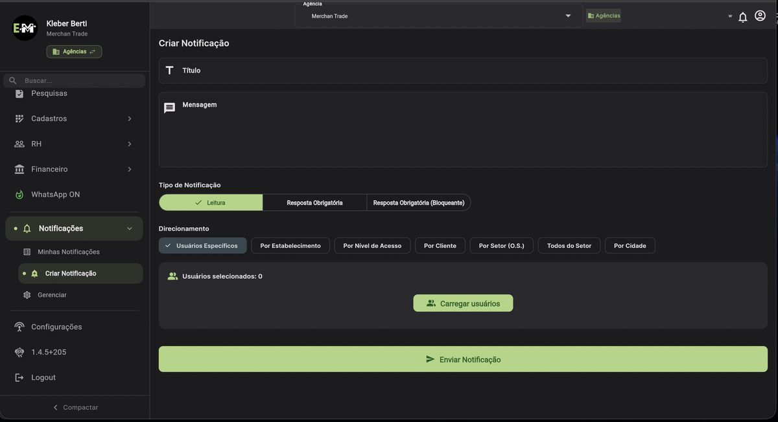Click the green Usuários Específicos chip
This screenshot has height=422, width=778.
coord(203,245)
